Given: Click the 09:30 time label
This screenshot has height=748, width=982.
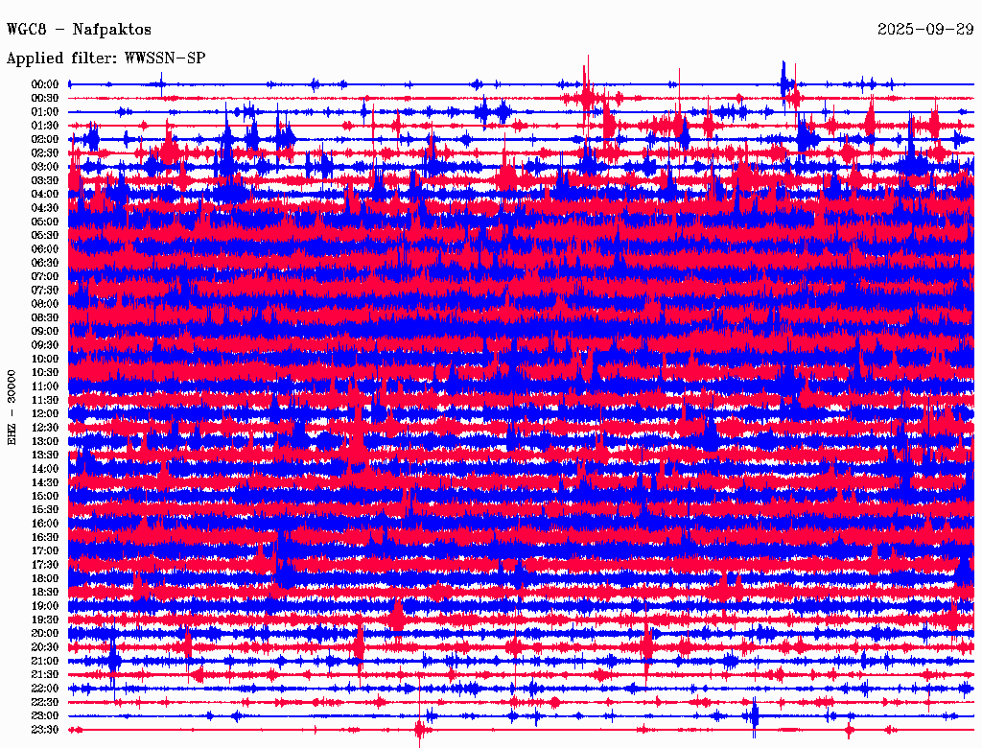Looking at the screenshot, I should [45, 345].
